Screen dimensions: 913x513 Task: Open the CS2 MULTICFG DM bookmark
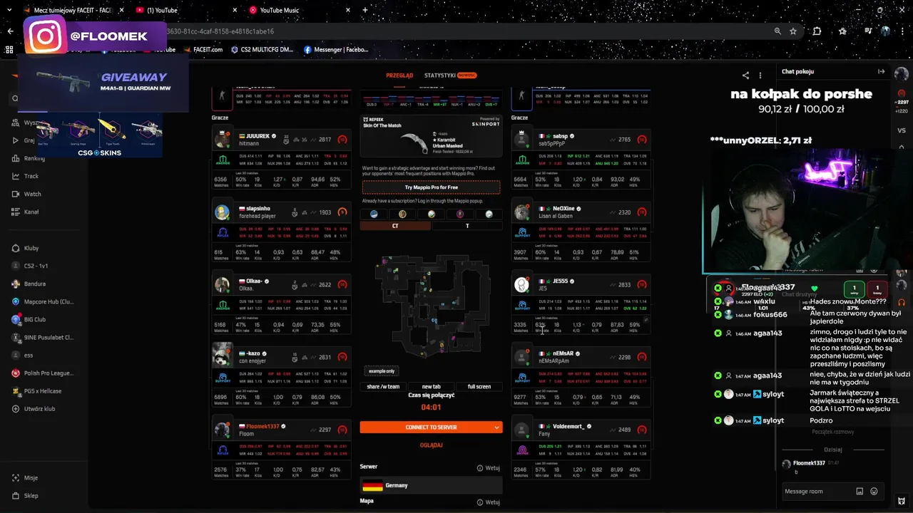[x=262, y=50]
